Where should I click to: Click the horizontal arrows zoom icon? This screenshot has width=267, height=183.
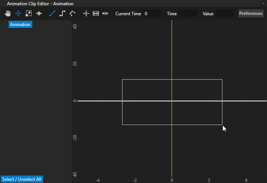[x=105, y=13]
